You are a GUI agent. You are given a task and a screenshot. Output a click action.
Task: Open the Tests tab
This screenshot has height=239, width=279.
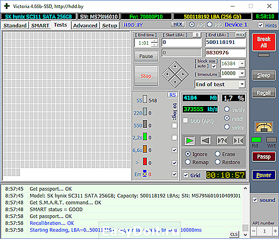(x=60, y=25)
